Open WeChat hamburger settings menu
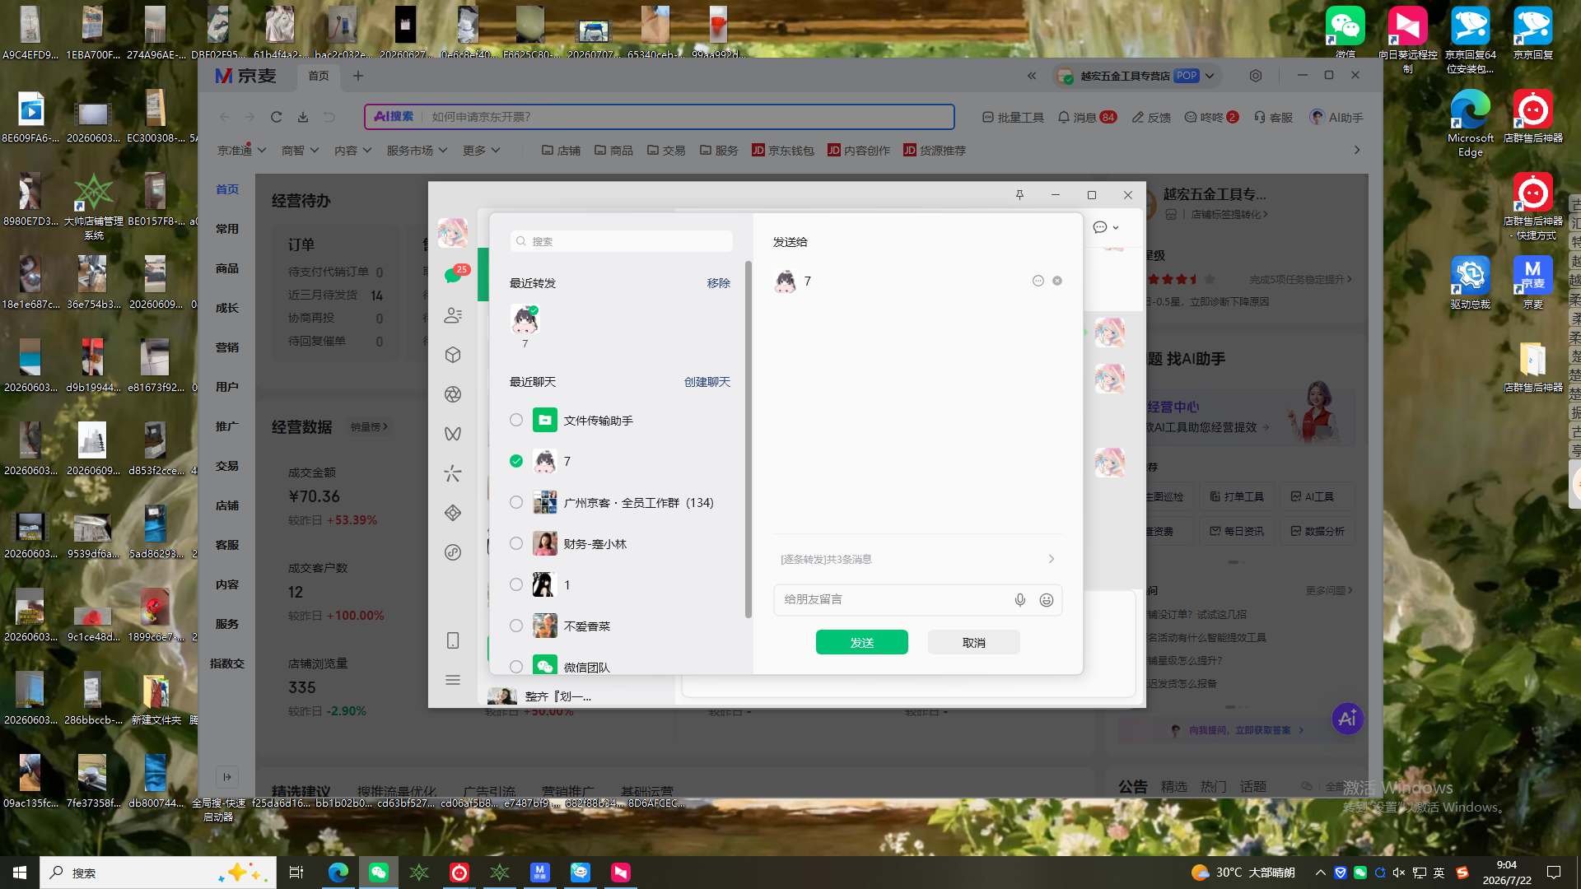The image size is (1581, 889). [x=453, y=680]
